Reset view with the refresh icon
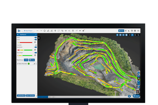The image size is (158, 105). tap(139, 87)
